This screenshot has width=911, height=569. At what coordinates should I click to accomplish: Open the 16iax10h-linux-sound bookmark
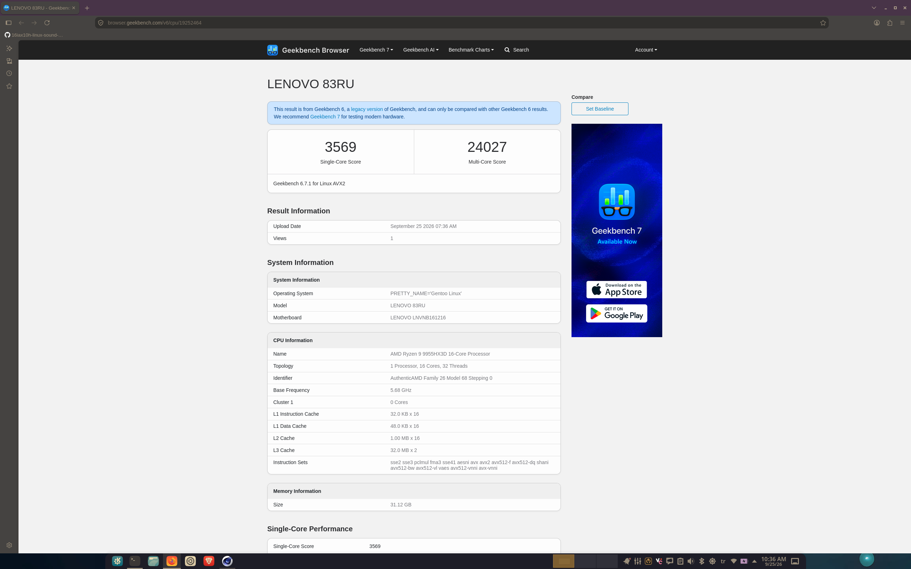coord(34,35)
